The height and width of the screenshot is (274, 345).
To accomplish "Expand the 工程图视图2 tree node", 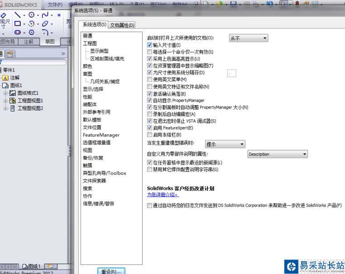I will pos(5,109).
